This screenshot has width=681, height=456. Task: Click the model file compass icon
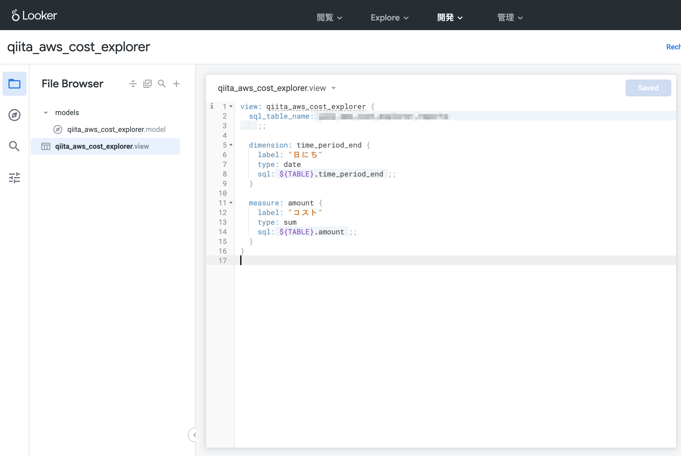(x=58, y=130)
